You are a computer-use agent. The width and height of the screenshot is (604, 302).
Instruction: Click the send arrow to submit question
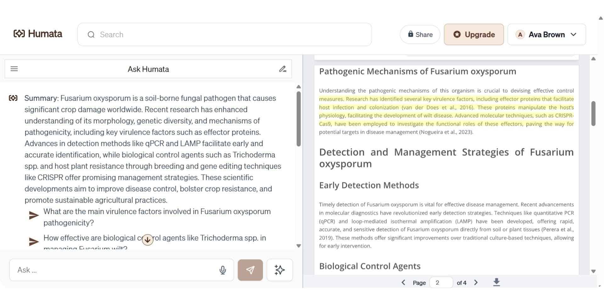[x=250, y=270]
